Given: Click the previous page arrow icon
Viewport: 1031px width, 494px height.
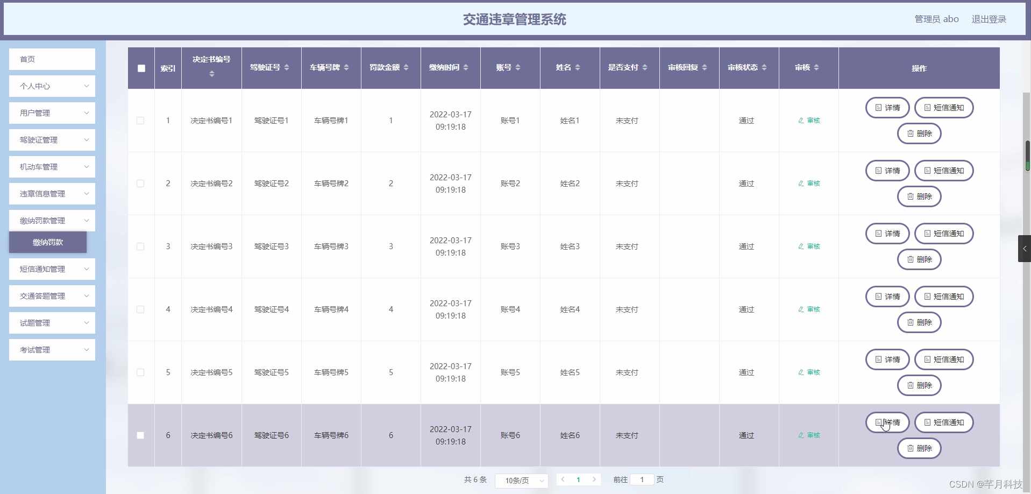Looking at the screenshot, I should click(x=563, y=479).
